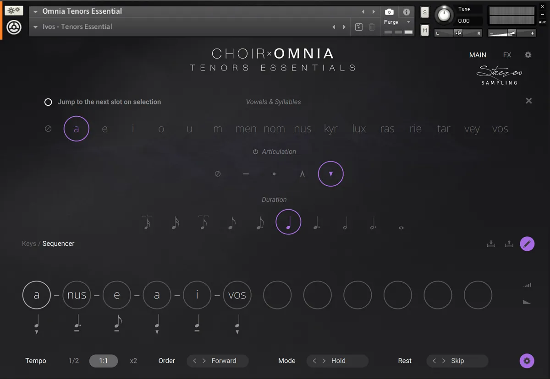The width and height of the screenshot is (550, 379).
Task: Select the syllable 'rie'
Action: tap(415, 129)
